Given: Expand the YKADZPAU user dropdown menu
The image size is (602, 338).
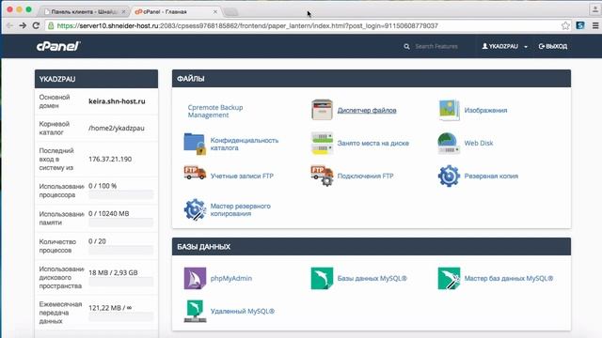Looking at the screenshot, I should point(504,46).
